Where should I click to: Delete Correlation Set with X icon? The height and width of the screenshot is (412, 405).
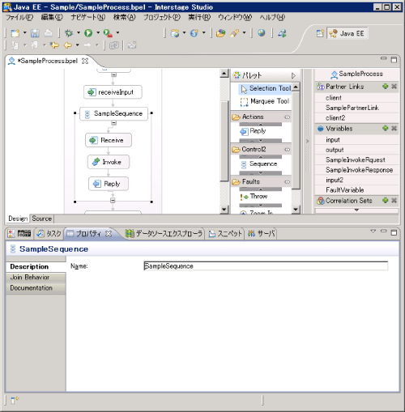394,200
